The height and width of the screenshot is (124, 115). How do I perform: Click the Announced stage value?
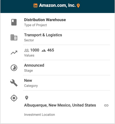(x=34, y=65)
